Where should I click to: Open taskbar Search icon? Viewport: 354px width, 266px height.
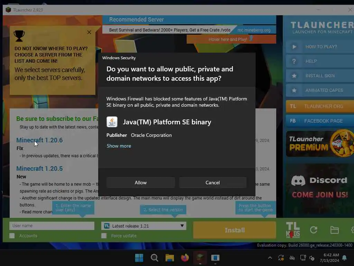pyautogui.click(x=155, y=258)
